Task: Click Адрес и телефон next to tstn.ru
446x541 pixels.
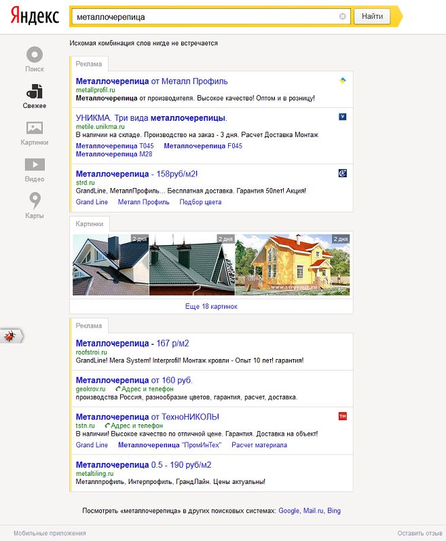Action: coord(134,426)
